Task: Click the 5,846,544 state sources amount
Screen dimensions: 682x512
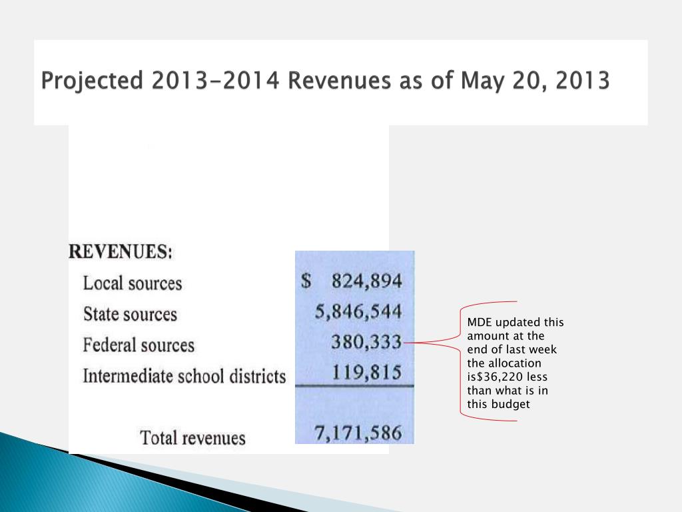Action: tap(358, 312)
